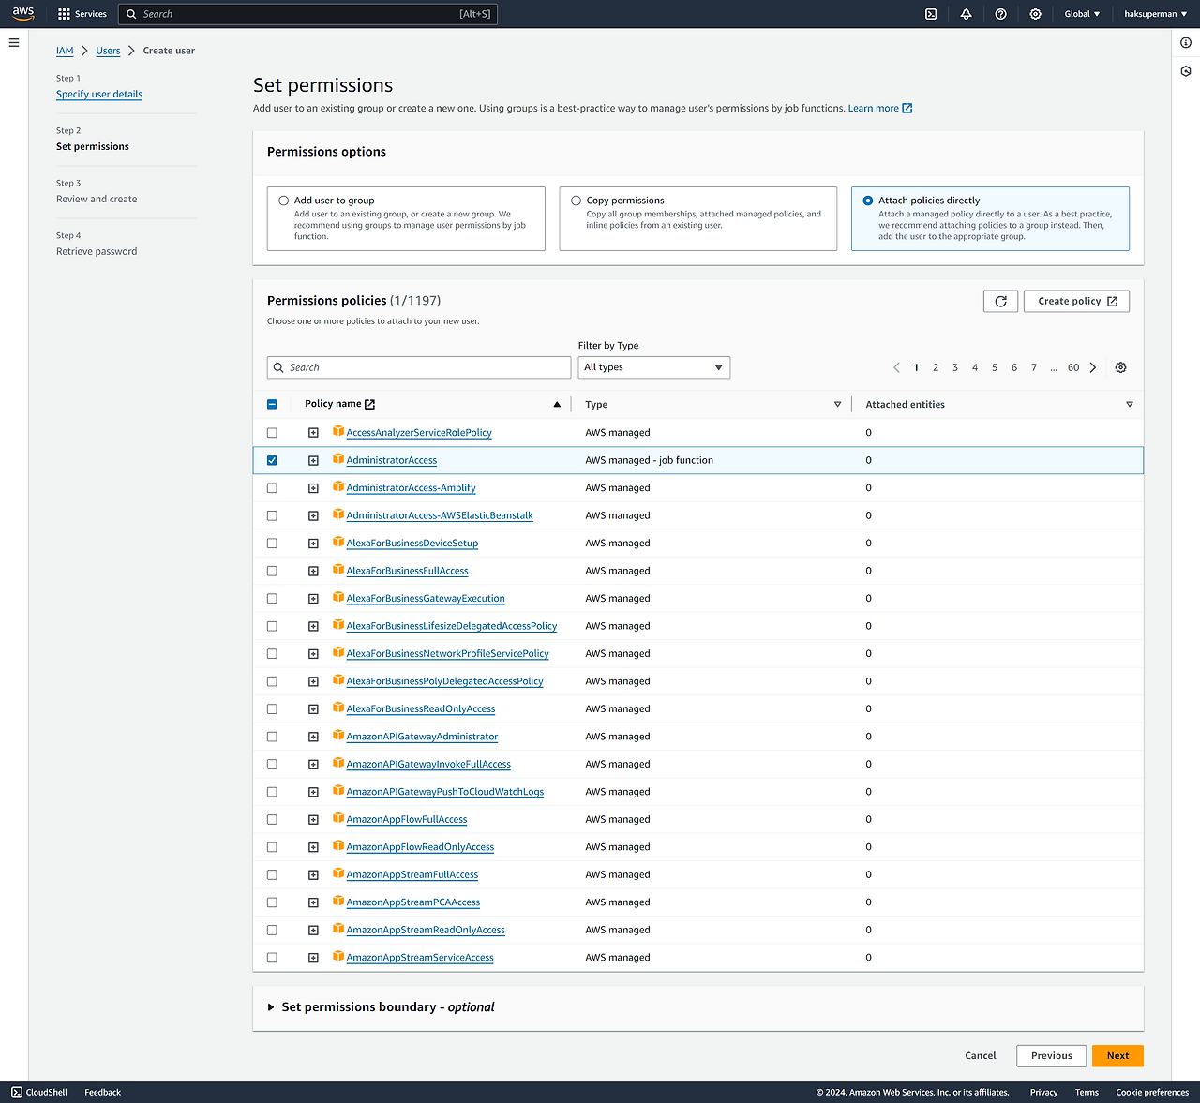This screenshot has height=1103, width=1200.
Task: Open the side navigation hamburger menu
Action: point(14,43)
